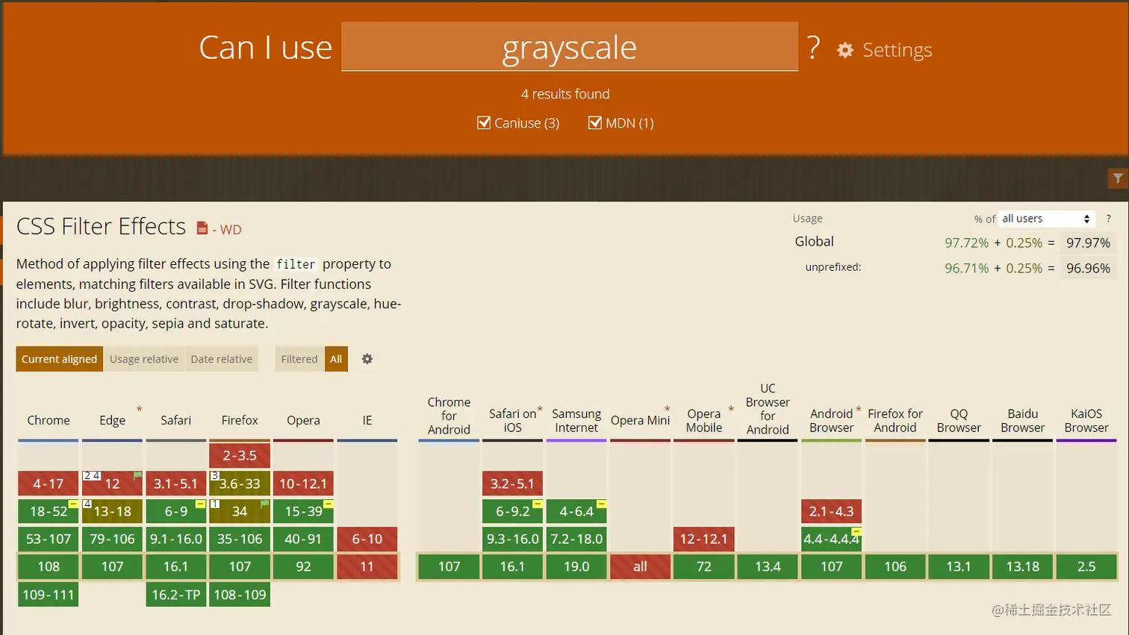This screenshot has width=1129, height=635.
Task: Select Firefox versions 2-3.5 cell
Action: [240, 455]
